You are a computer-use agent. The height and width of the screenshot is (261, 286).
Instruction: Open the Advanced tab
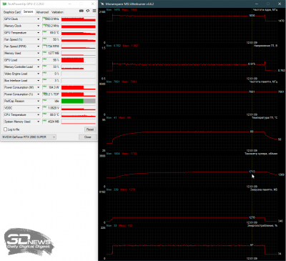point(42,12)
